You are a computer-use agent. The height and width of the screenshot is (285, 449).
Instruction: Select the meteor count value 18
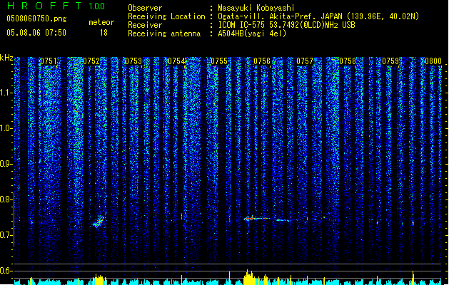pos(104,33)
